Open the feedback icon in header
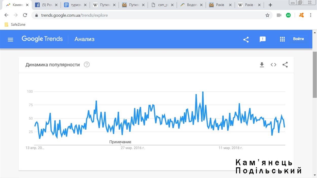Viewport: 317px width, 178px height. 263,39
